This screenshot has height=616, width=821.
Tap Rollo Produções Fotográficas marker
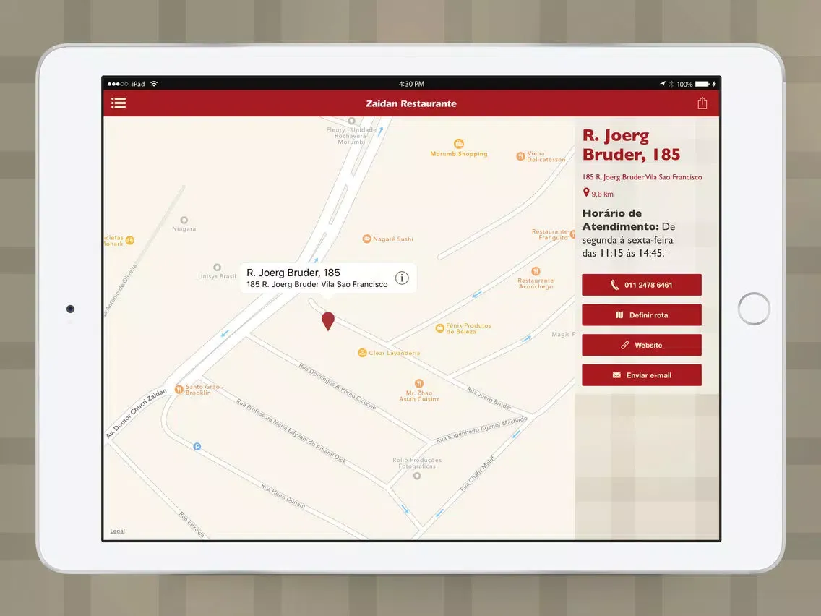click(417, 476)
